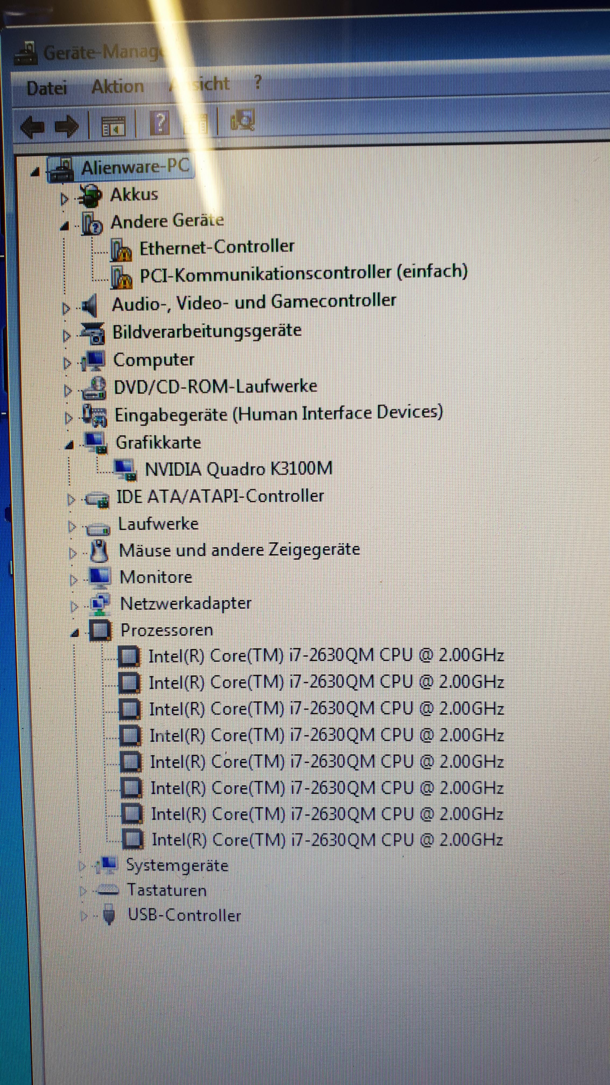The width and height of the screenshot is (610, 1085).
Task: Expand the Netzwerkadapter category
Action: coord(75,607)
